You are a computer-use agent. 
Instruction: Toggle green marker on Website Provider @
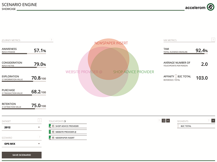click(50, 132)
